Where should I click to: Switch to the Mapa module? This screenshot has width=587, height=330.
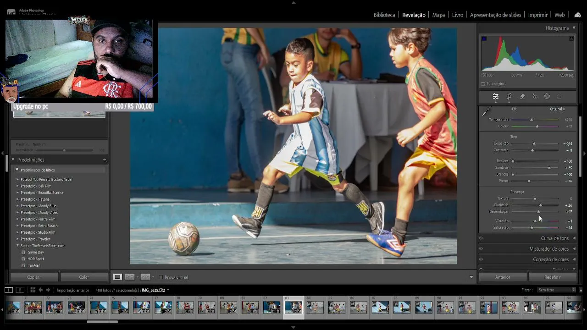click(438, 15)
